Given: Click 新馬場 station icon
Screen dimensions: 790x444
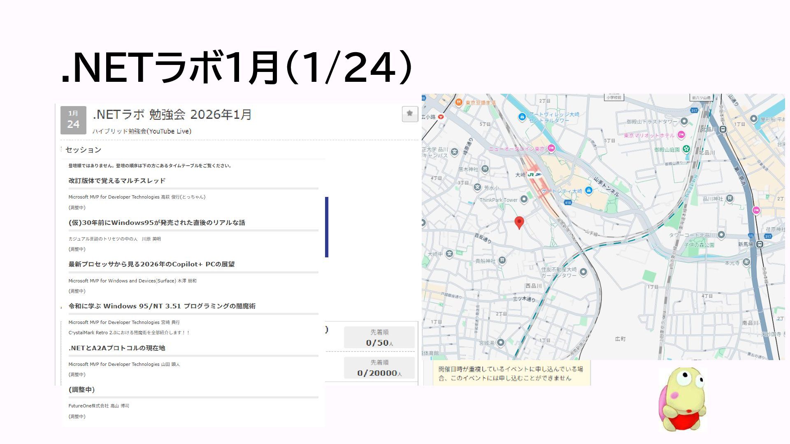Looking at the screenshot, I should [760, 244].
